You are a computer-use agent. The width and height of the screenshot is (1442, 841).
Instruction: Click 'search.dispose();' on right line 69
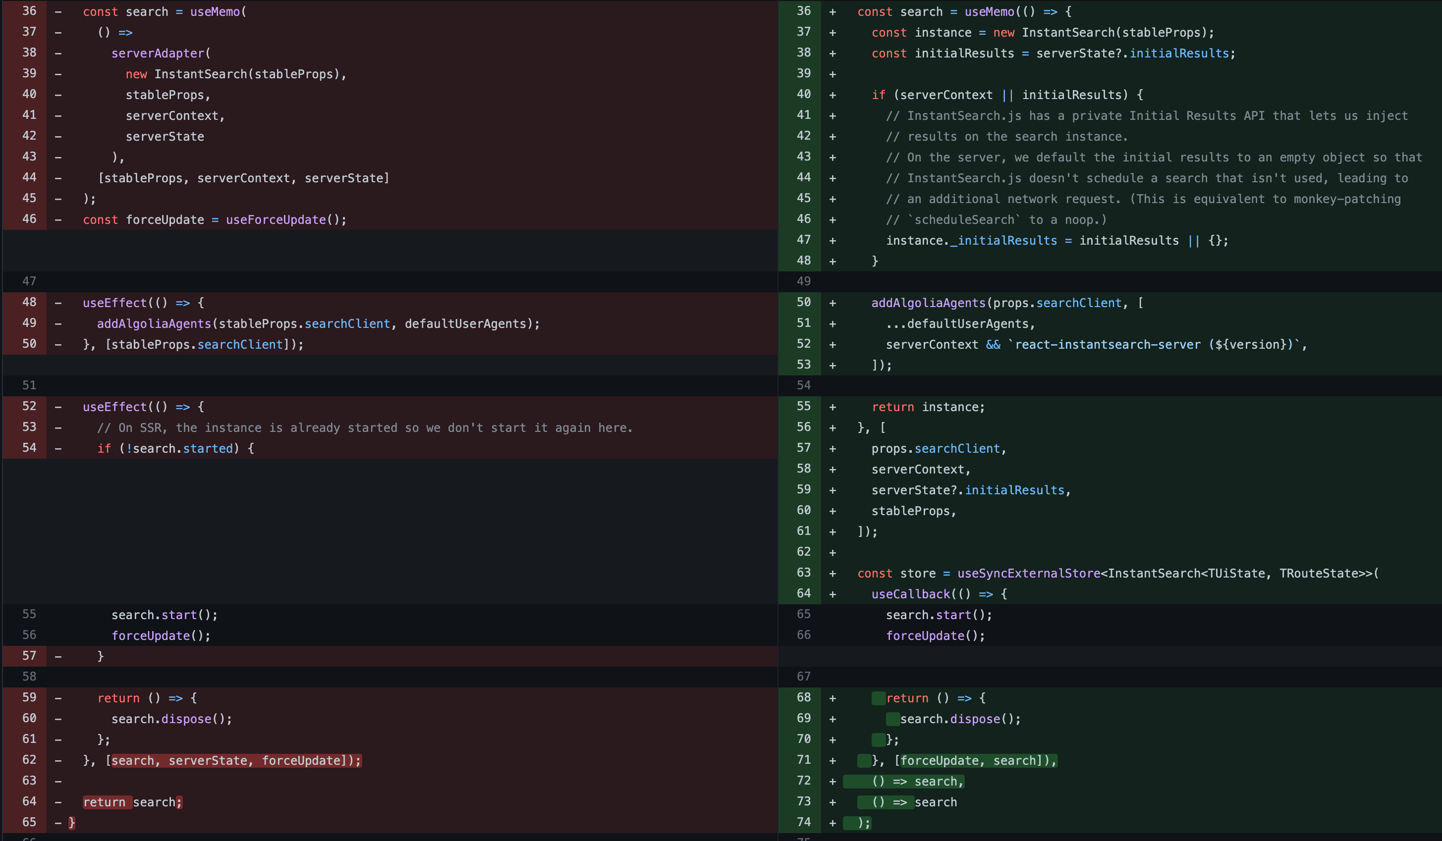click(x=960, y=719)
